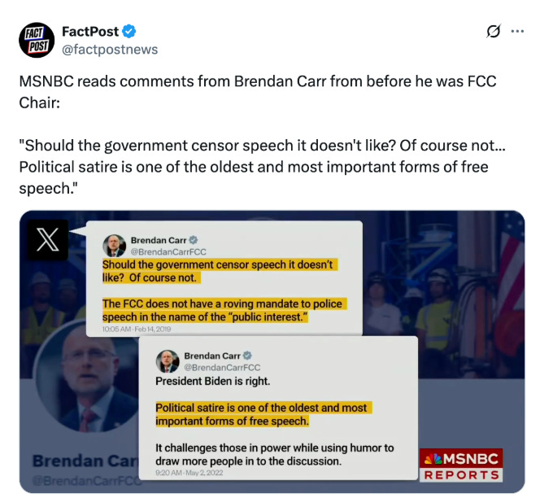Viewport: 540px width, 498px height.
Task: Click @BrendanCarrFCC handle in first tweet card
Action: click(x=168, y=252)
